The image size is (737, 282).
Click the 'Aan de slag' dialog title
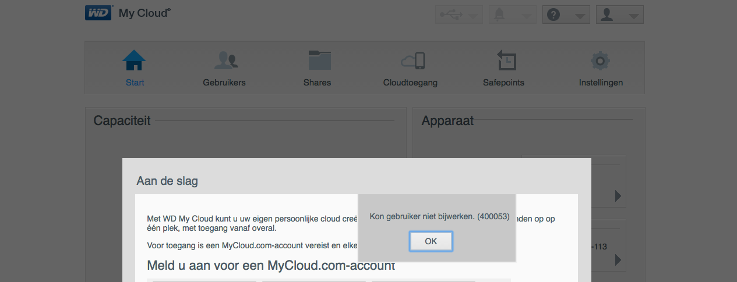click(167, 181)
